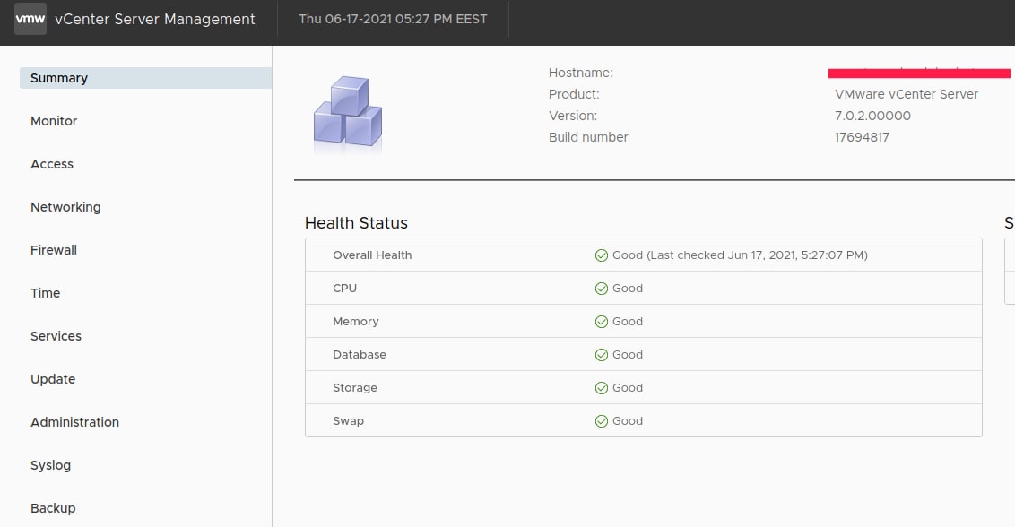
Task: Go to Access settings
Action: pyautogui.click(x=52, y=164)
